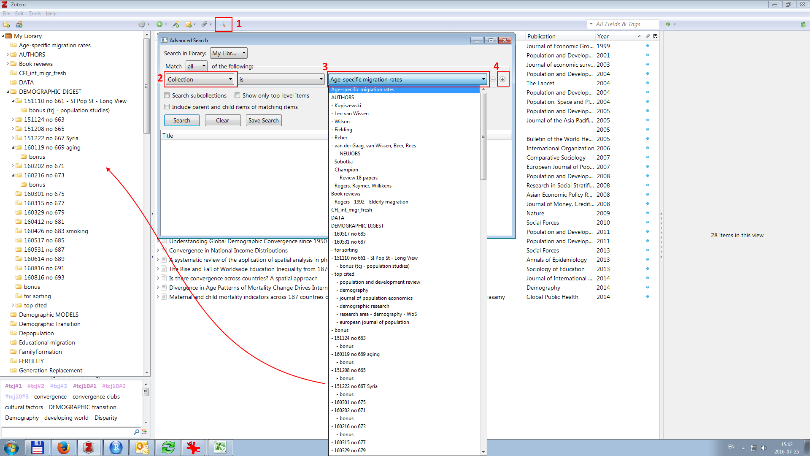Screen dimensions: 810x456
Task: Click the Save Search button
Action: 264,120
